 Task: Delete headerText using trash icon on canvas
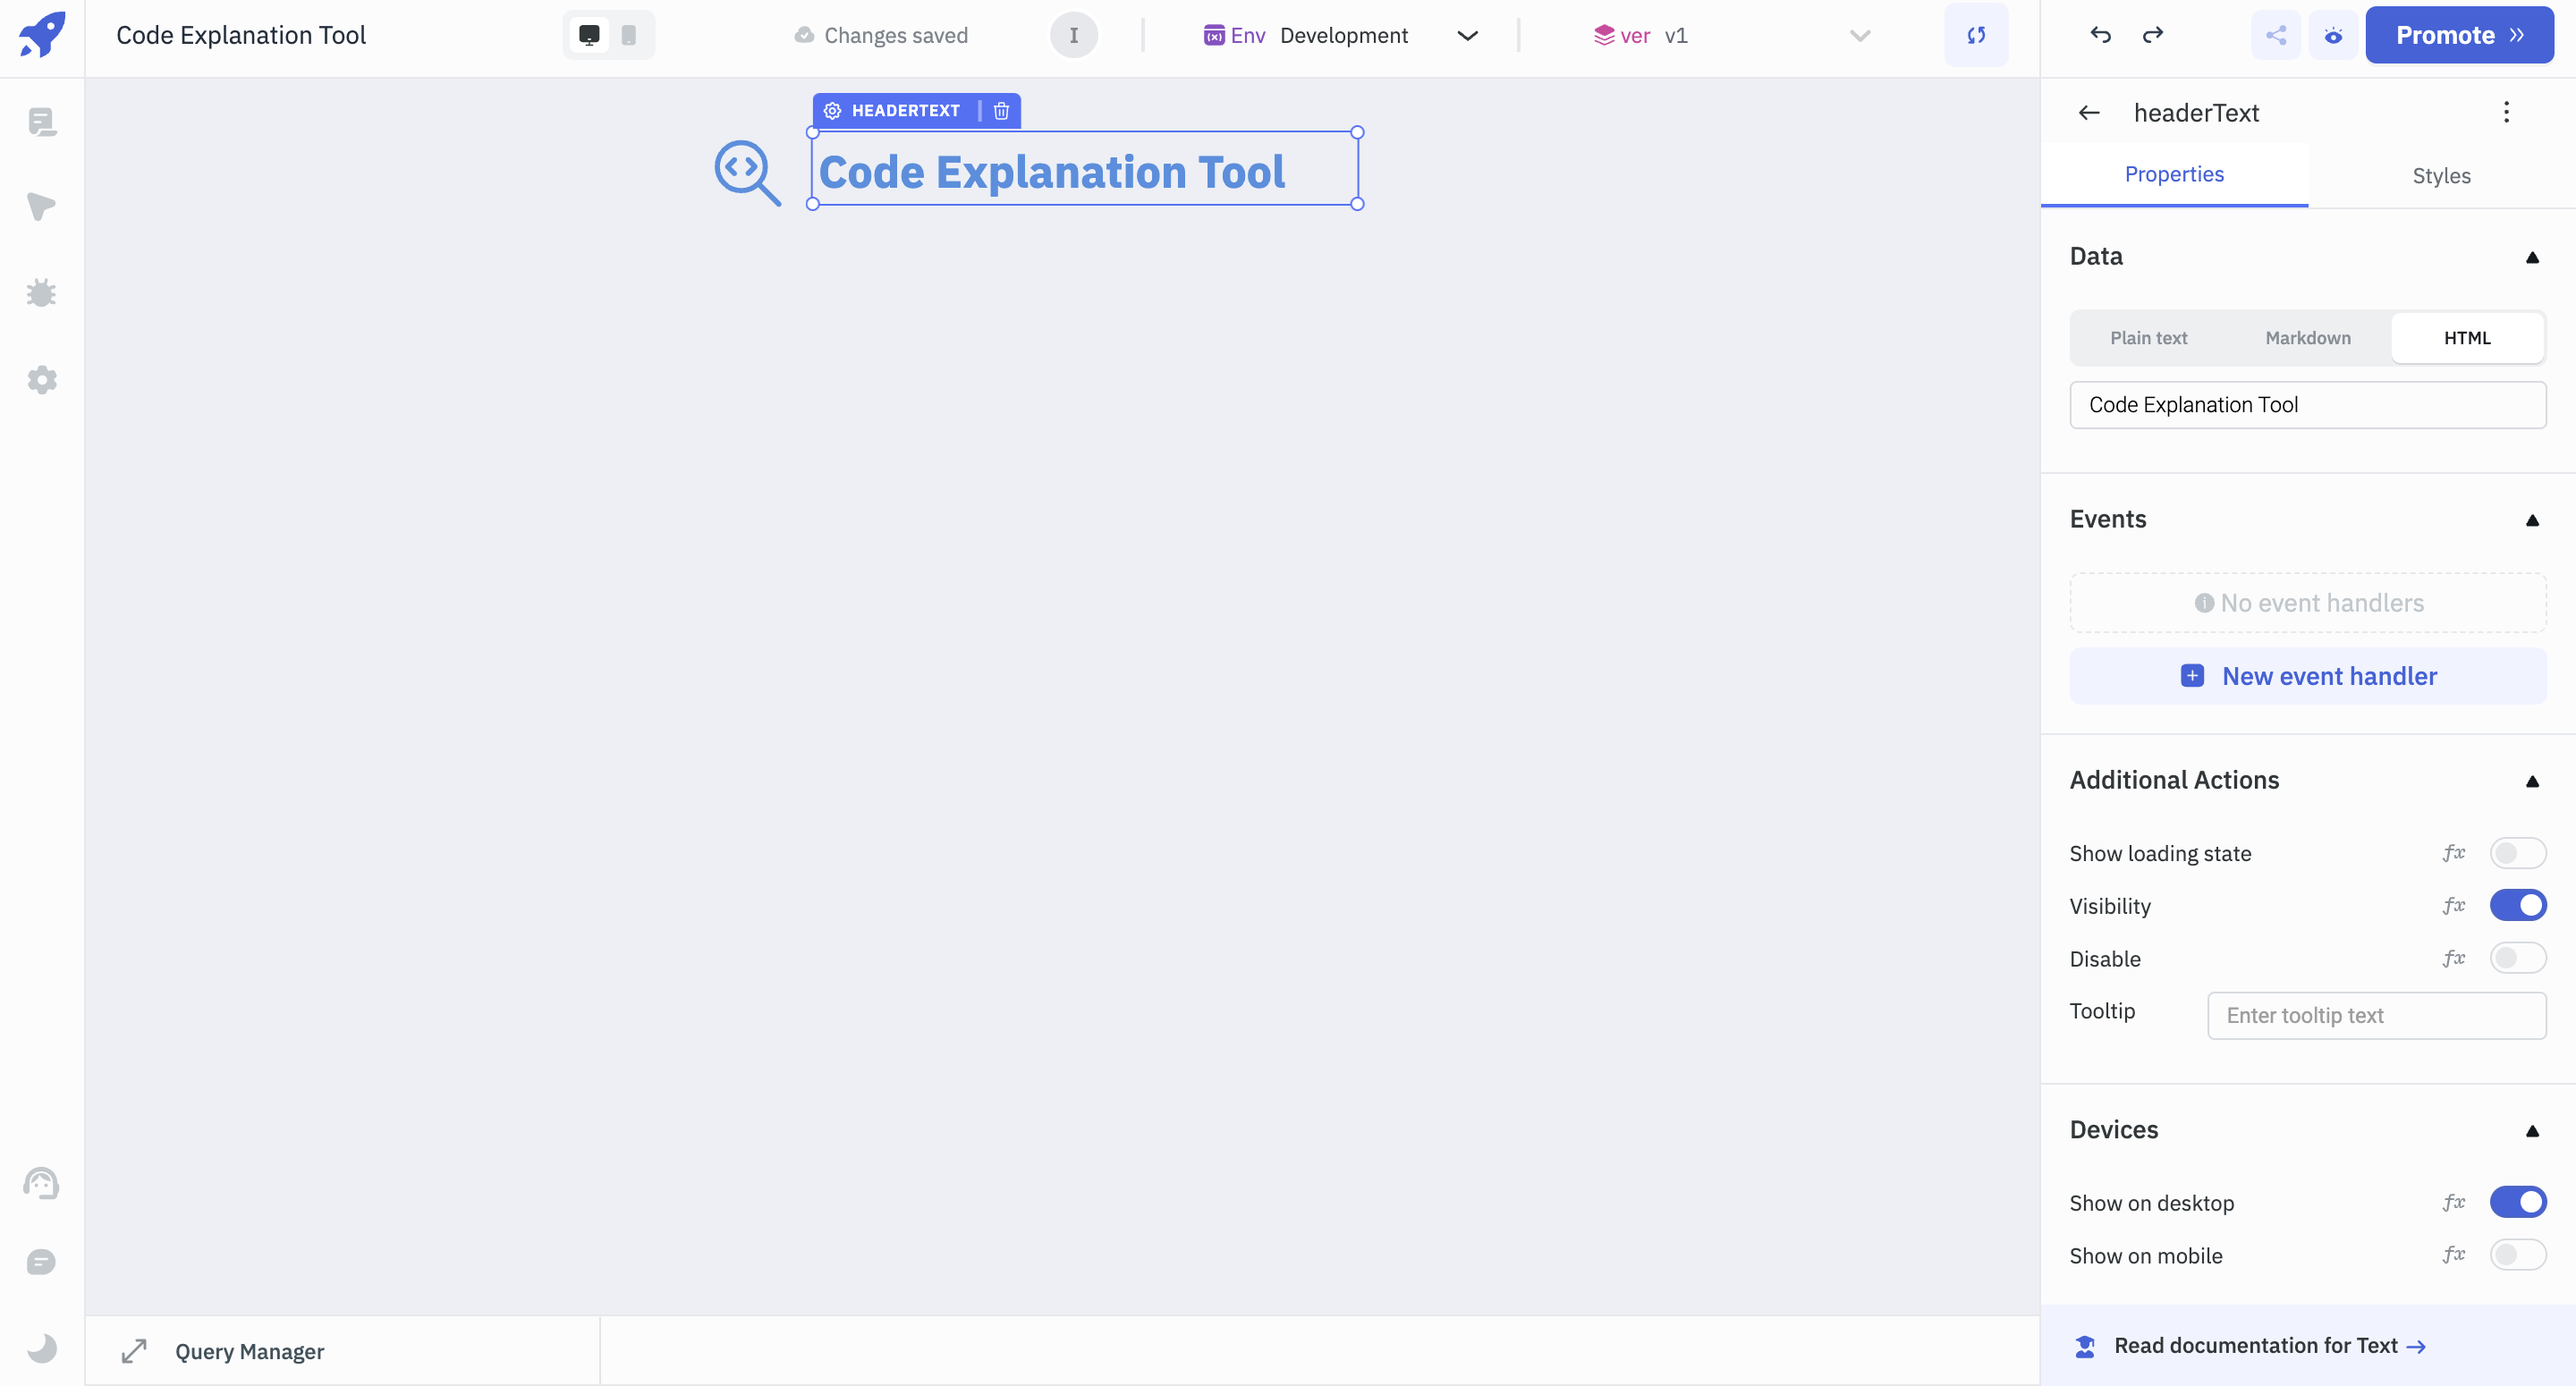(x=1001, y=111)
